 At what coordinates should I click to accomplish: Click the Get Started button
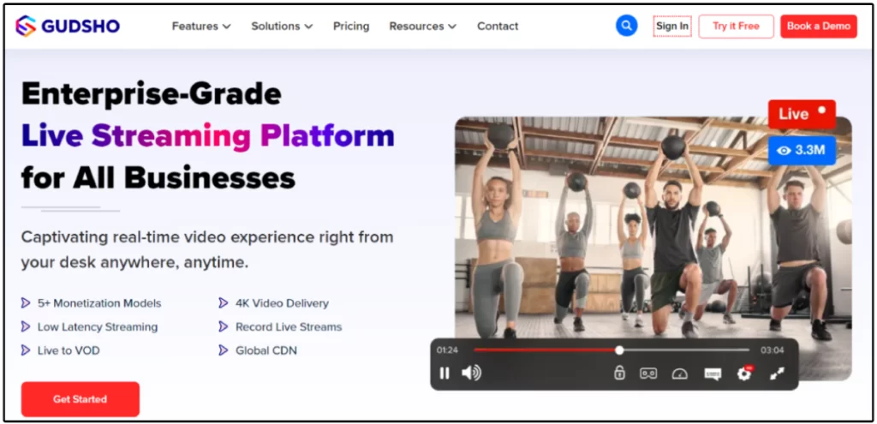tap(80, 399)
